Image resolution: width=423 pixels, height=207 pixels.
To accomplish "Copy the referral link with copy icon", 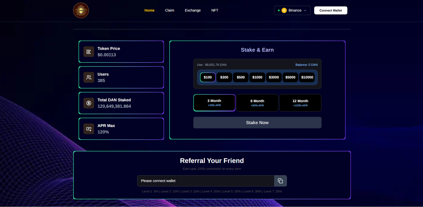I will click(x=281, y=181).
